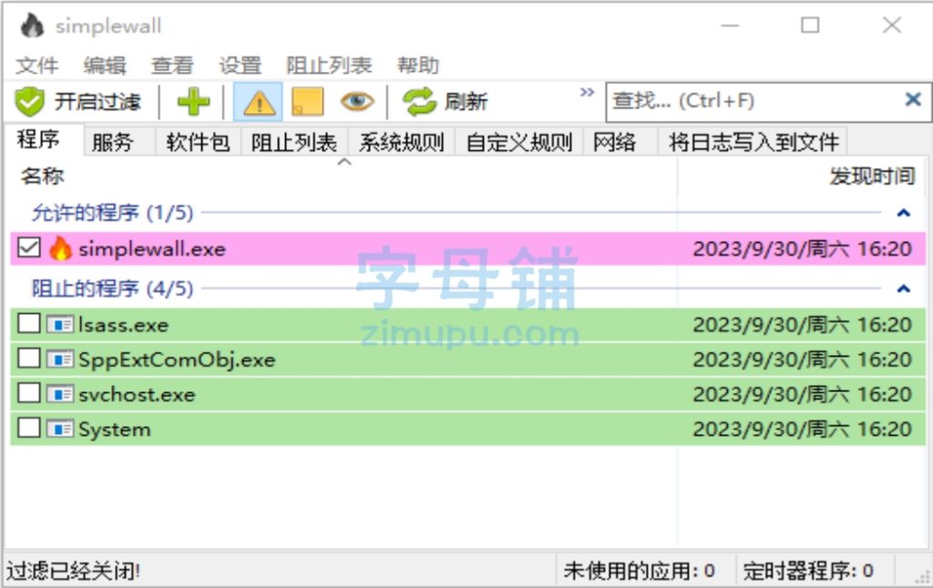The height and width of the screenshot is (588, 933).
Task: Click the simplewall.exe flame icon in list
Action: [x=60, y=248]
